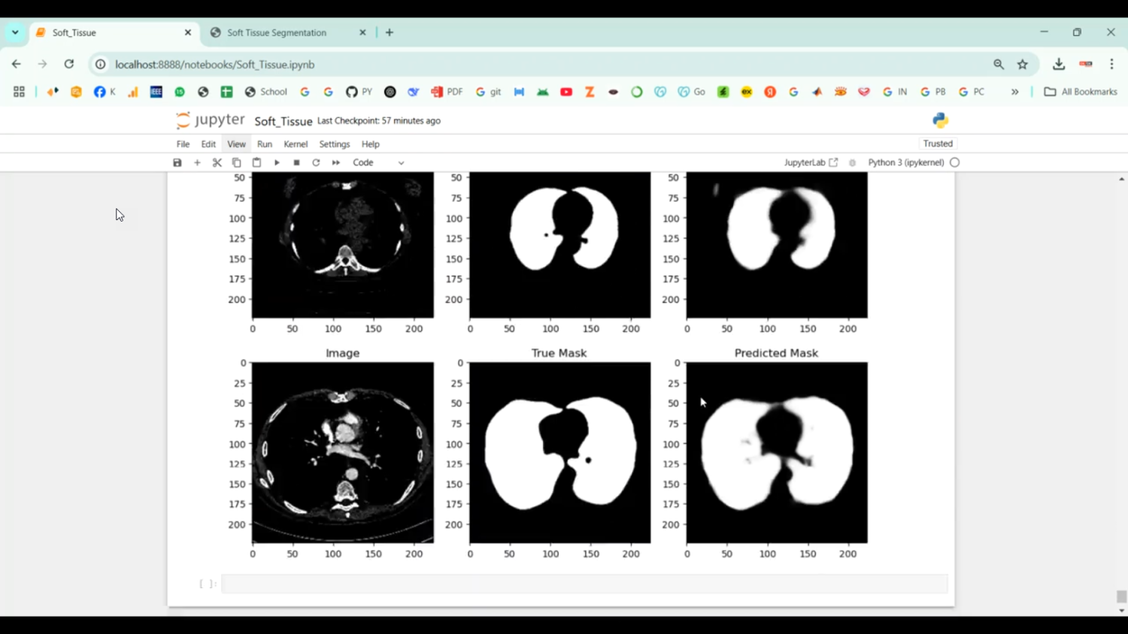This screenshot has width=1128, height=634.
Task: Restart the kernel with circular arrow icon
Action: (x=316, y=162)
